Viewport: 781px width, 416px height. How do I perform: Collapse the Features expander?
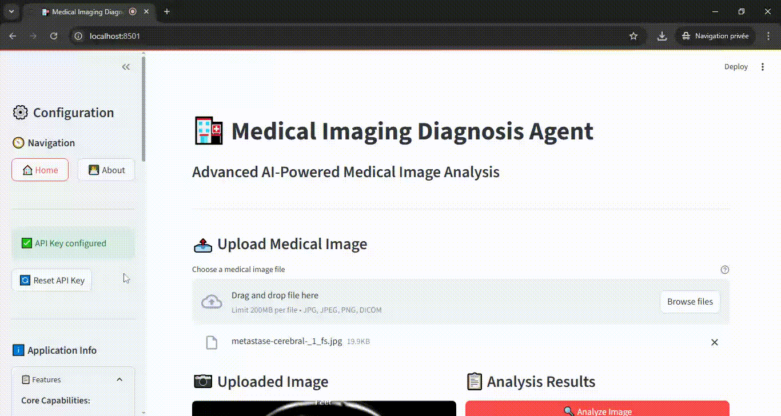(119, 379)
